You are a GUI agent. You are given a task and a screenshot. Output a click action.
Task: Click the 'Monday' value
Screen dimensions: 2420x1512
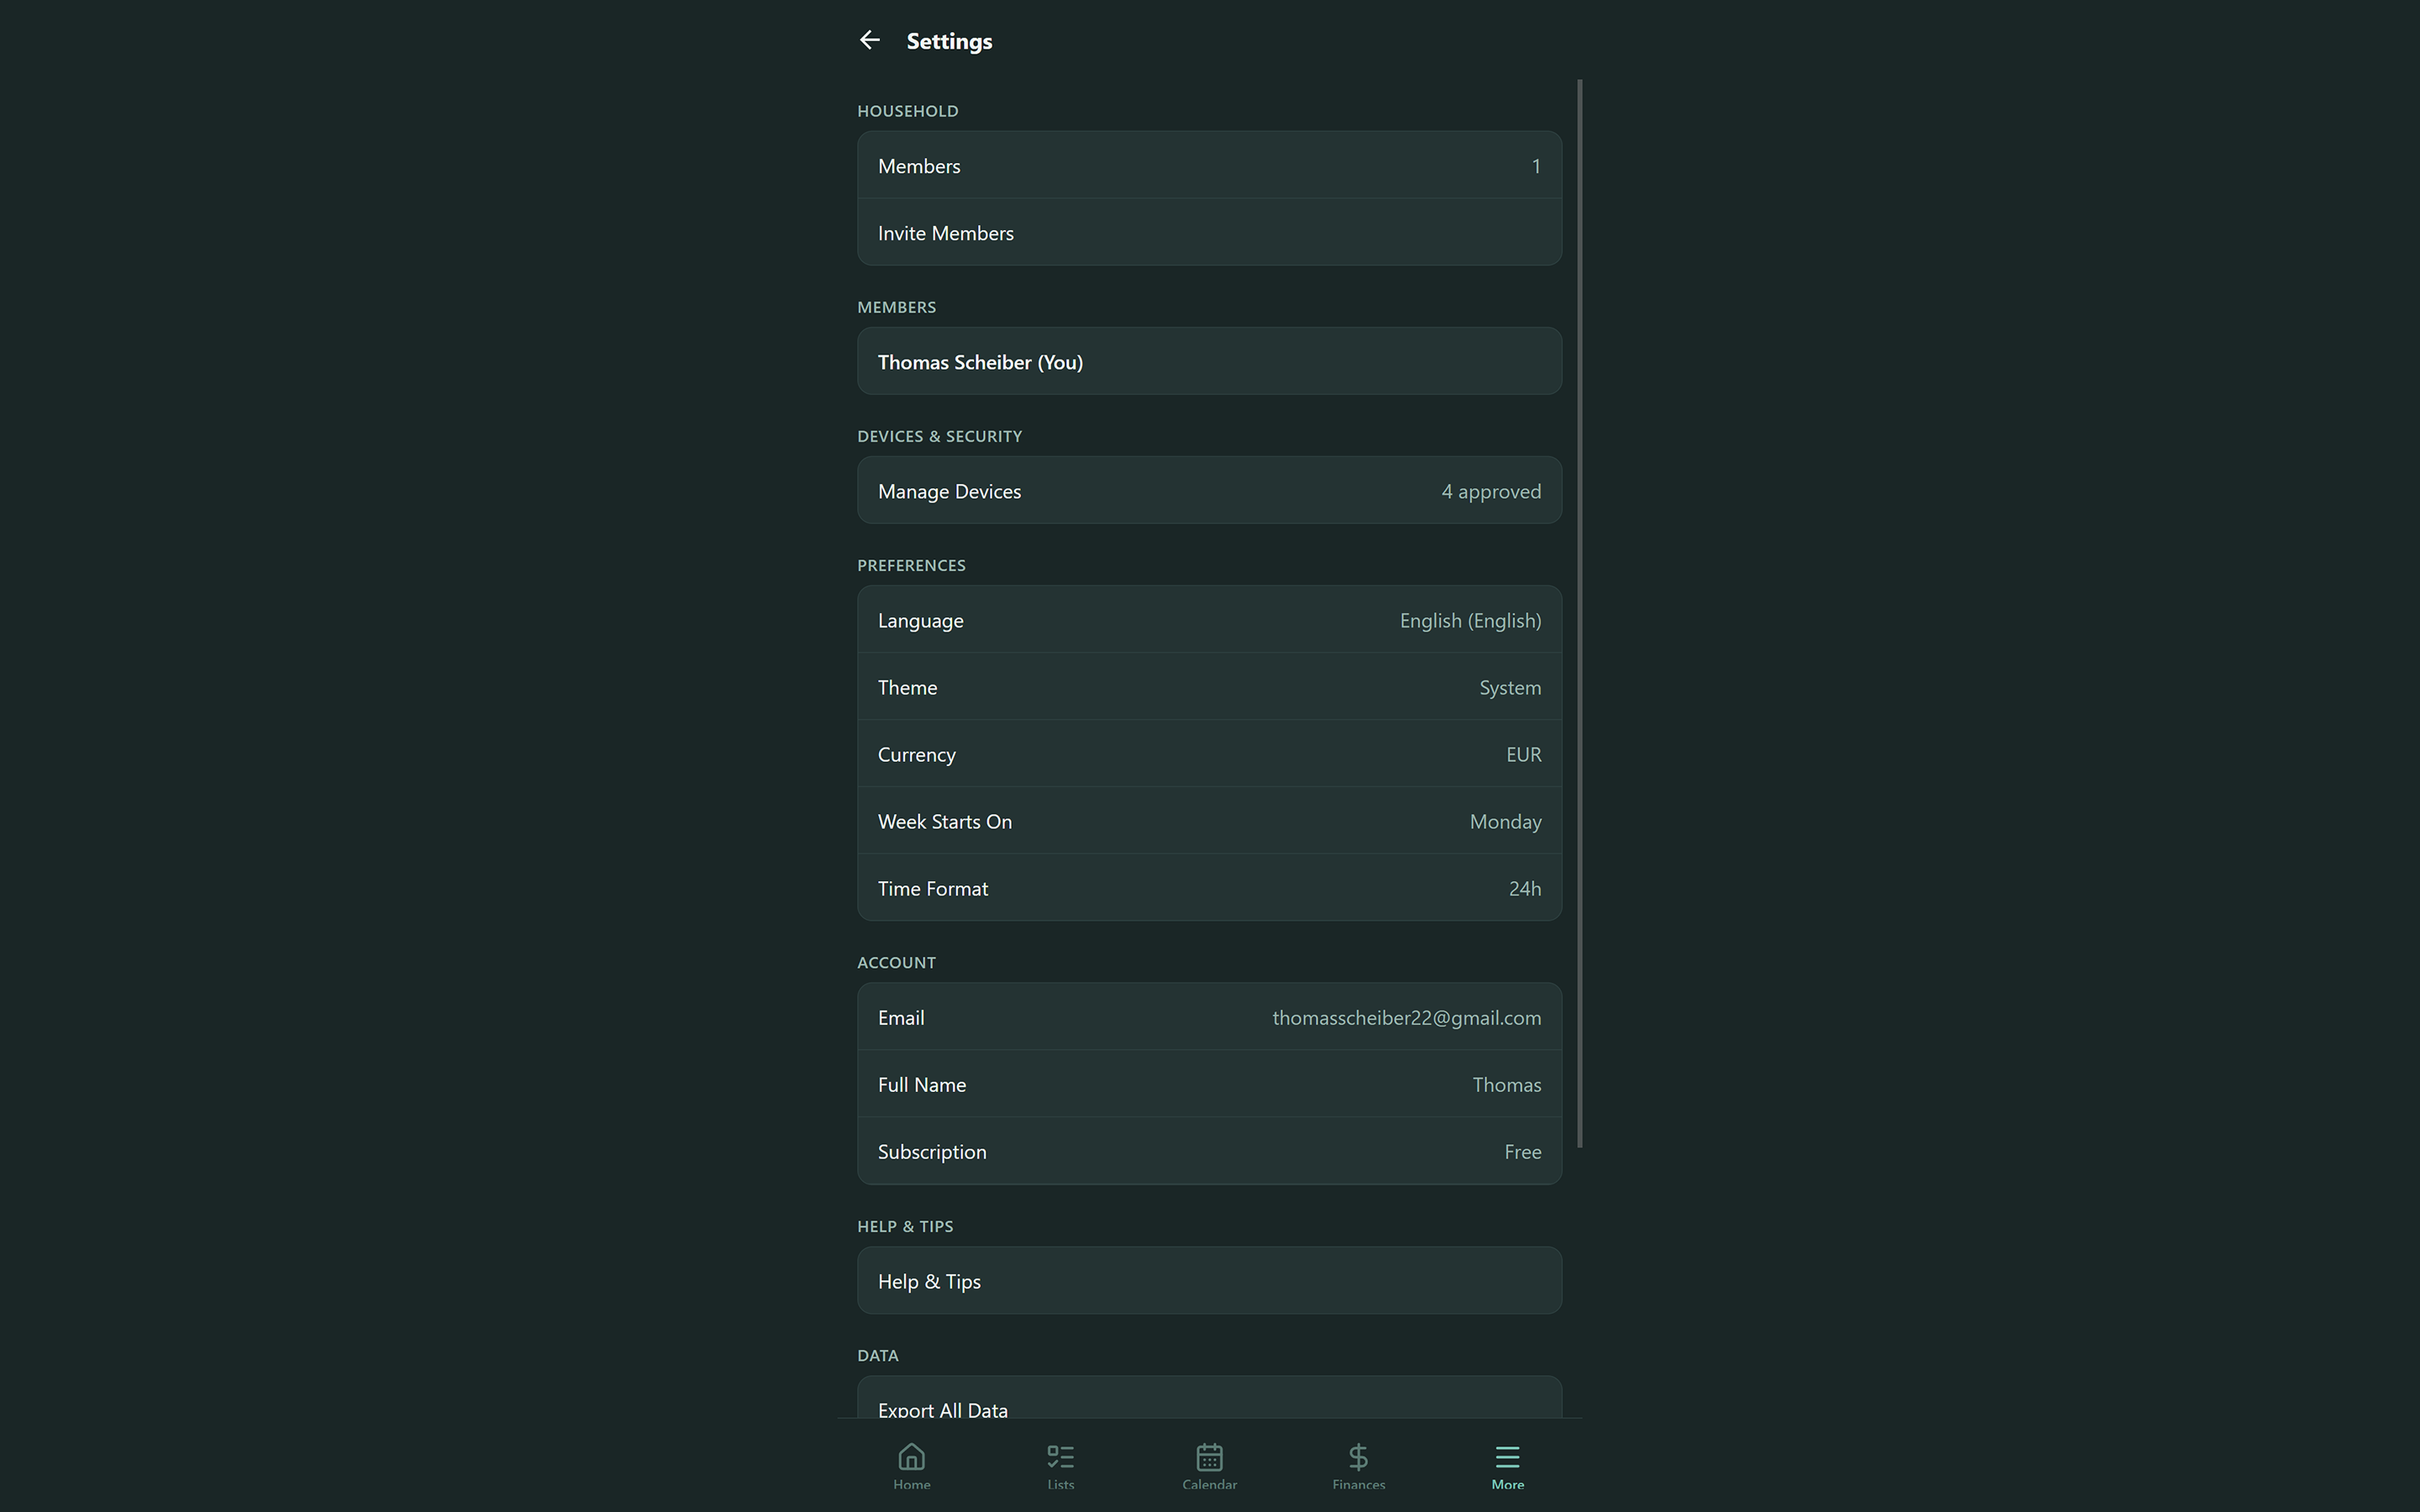(x=1505, y=821)
